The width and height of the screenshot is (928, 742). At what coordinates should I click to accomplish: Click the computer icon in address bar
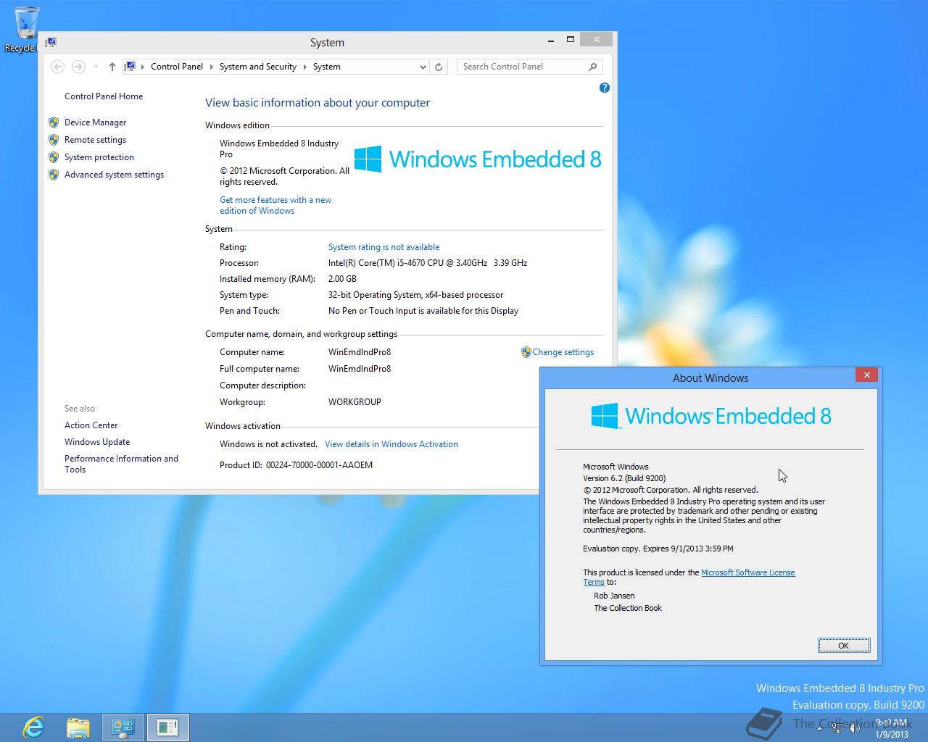pos(130,67)
